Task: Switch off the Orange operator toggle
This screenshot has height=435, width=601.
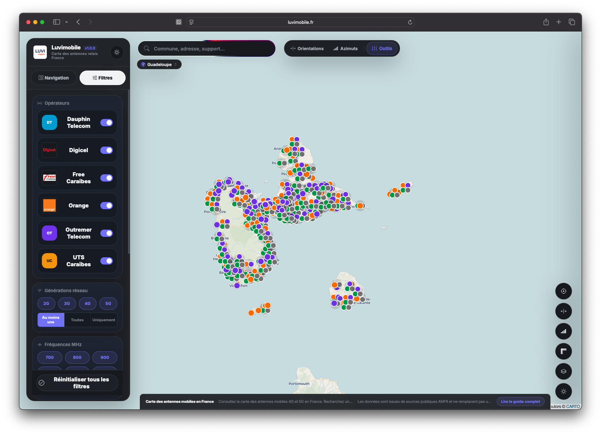Action: click(107, 205)
